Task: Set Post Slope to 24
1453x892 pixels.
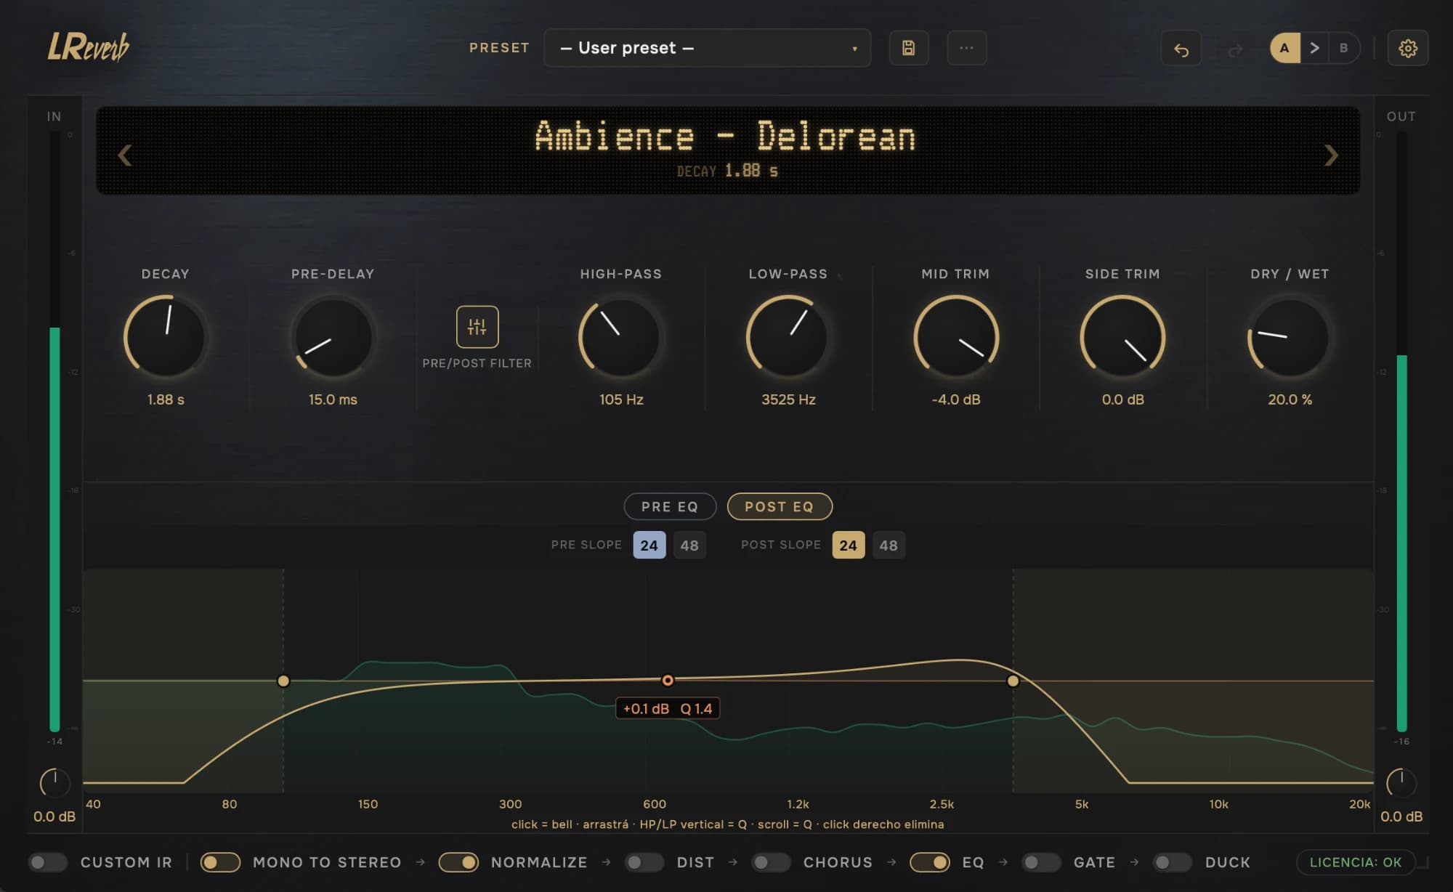Action: pos(848,545)
